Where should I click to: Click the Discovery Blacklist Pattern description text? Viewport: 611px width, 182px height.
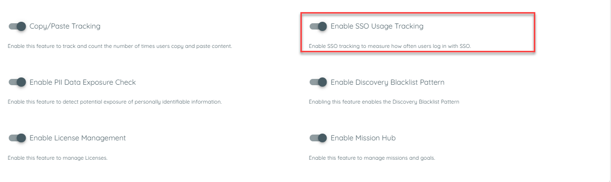(x=384, y=102)
